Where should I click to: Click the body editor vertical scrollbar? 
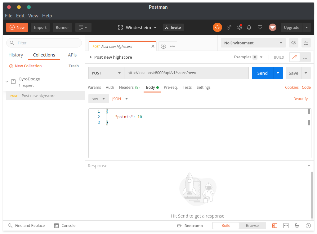pyautogui.click(x=309, y=133)
